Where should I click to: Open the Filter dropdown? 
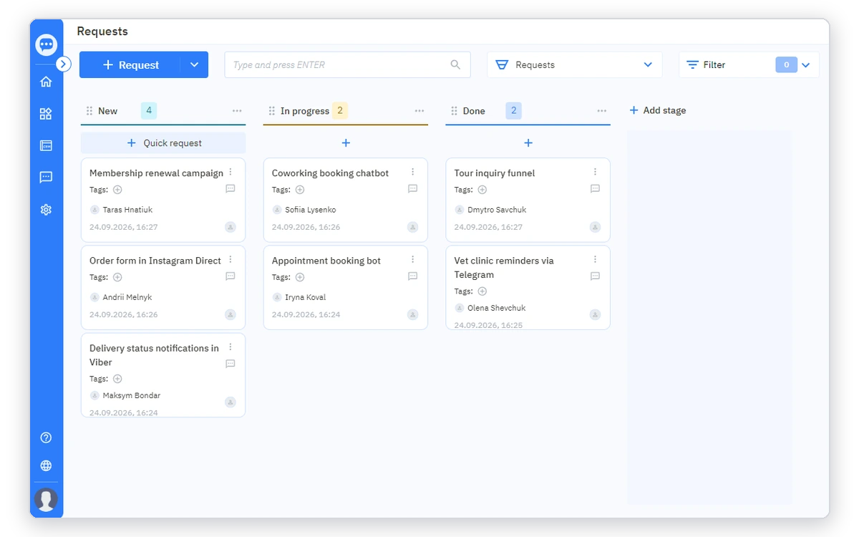point(749,64)
